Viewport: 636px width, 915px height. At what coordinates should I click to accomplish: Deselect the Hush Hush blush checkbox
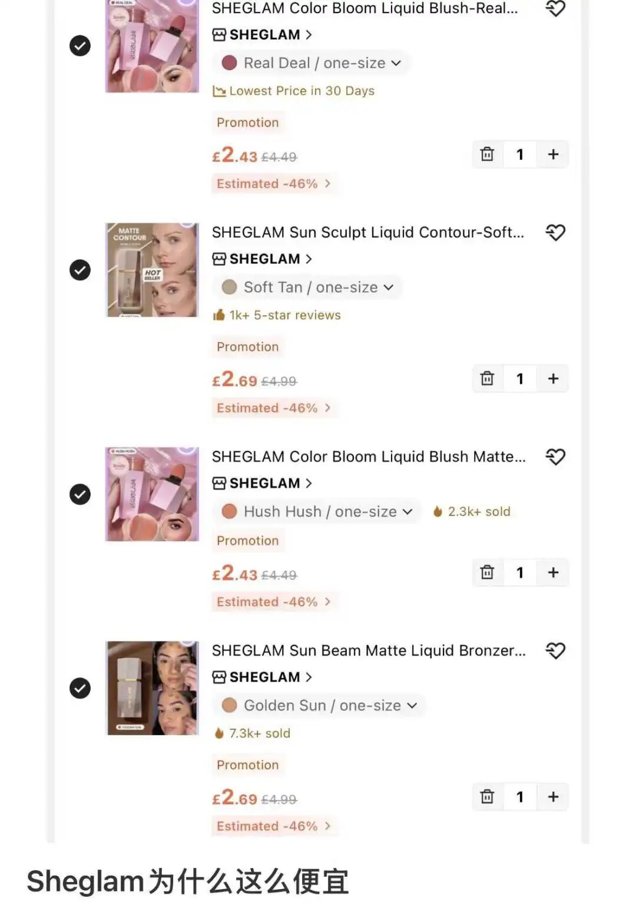[x=80, y=494]
